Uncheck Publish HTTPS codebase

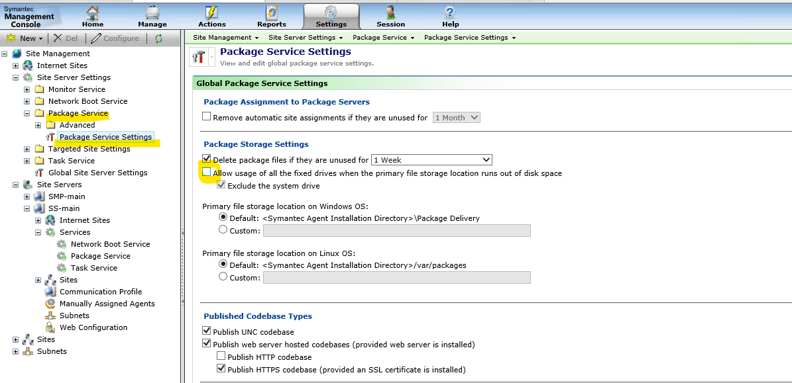221,369
